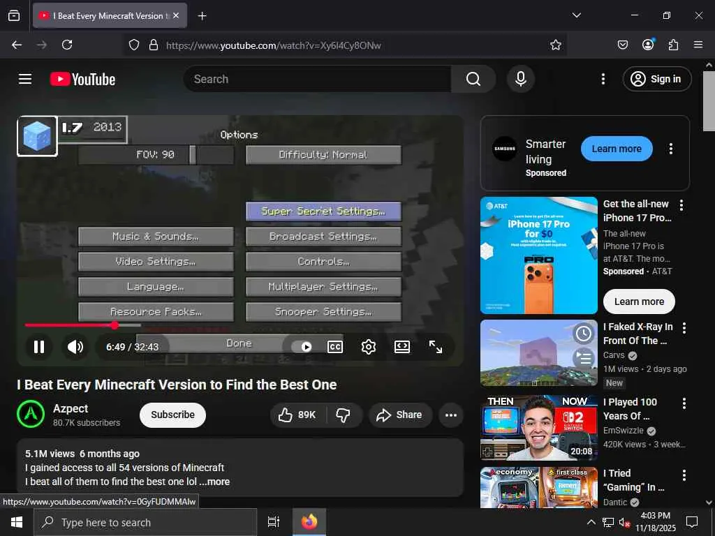Viewport: 715px width, 536px height.
Task: List all tabs dropdown arrow
Action: [576, 15]
